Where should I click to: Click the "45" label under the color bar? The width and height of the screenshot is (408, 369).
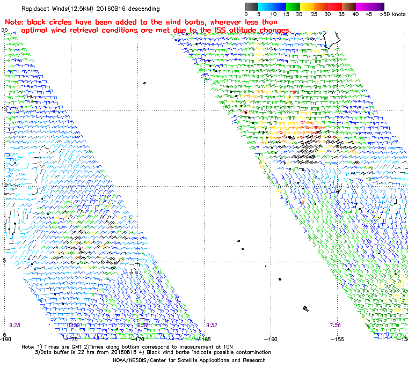(x=369, y=14)
